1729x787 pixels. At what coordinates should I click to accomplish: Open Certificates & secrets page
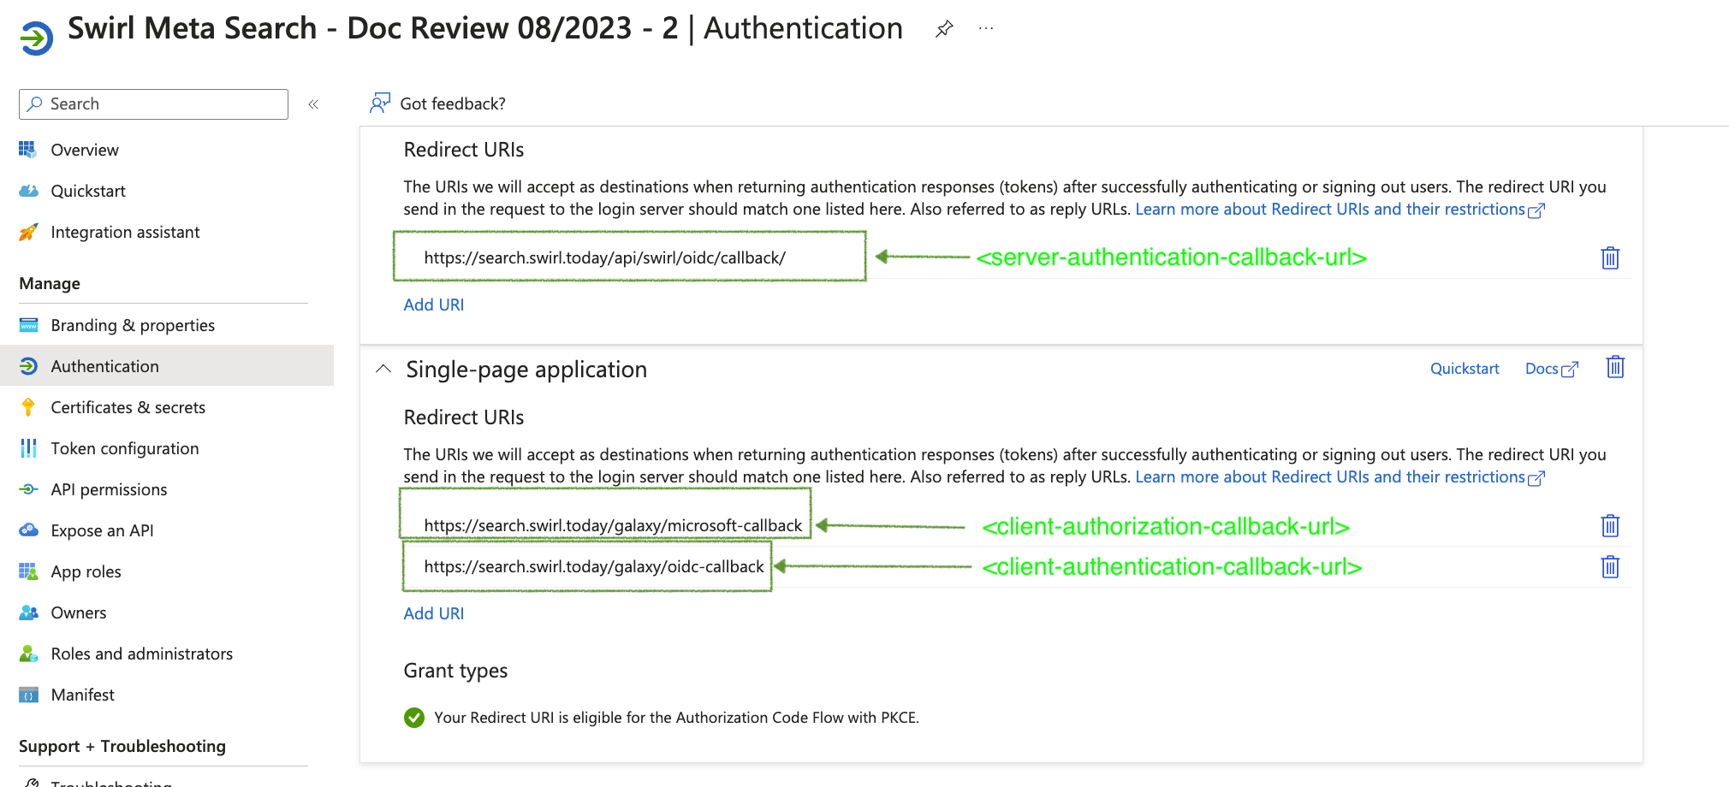(128, 407)
